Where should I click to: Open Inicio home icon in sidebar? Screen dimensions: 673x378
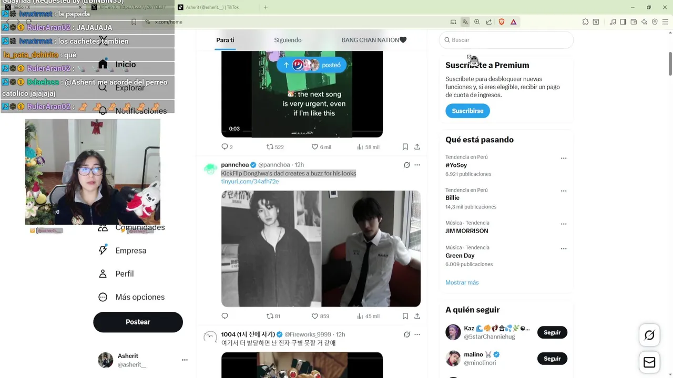(103, 64)
